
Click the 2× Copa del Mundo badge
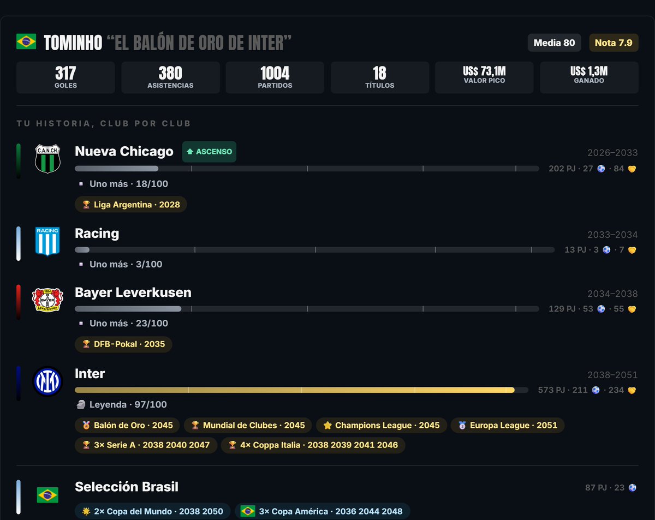(153, 511)
